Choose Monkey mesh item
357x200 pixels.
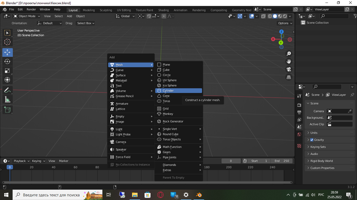(179, 114)
